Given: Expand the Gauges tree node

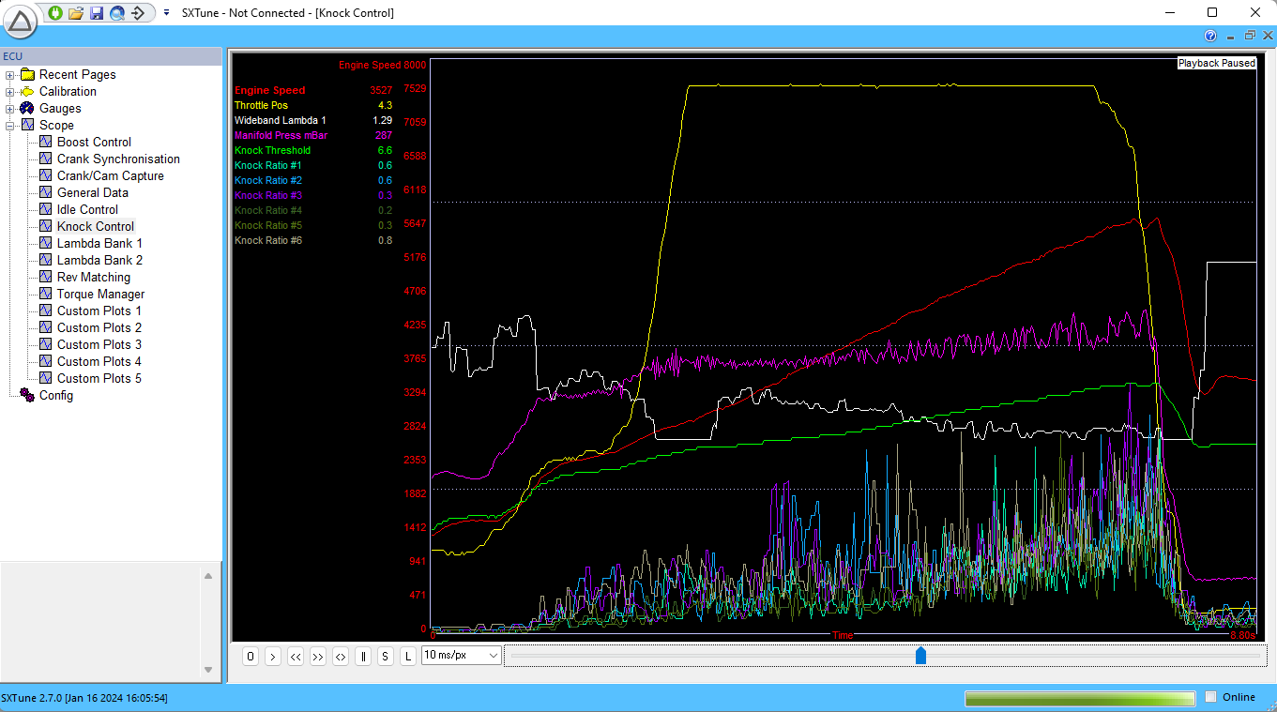Looking at the screenshot, I should [x=9, y=109].
